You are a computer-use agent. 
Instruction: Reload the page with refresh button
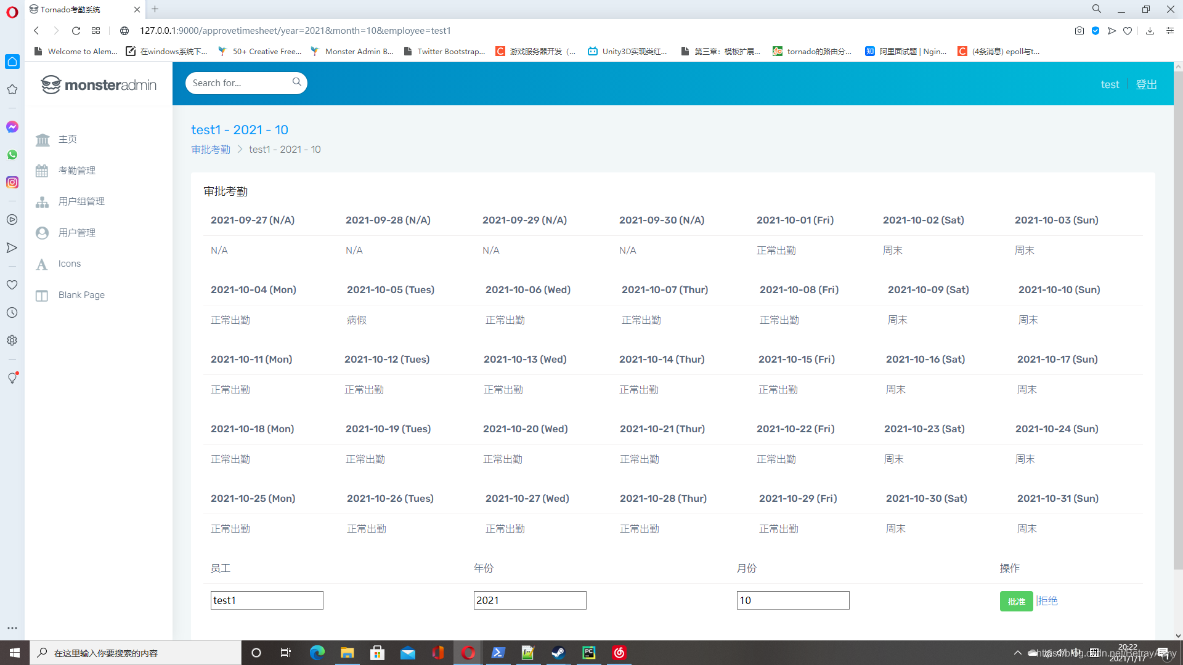pyautogui.click(x=76, y=31)
